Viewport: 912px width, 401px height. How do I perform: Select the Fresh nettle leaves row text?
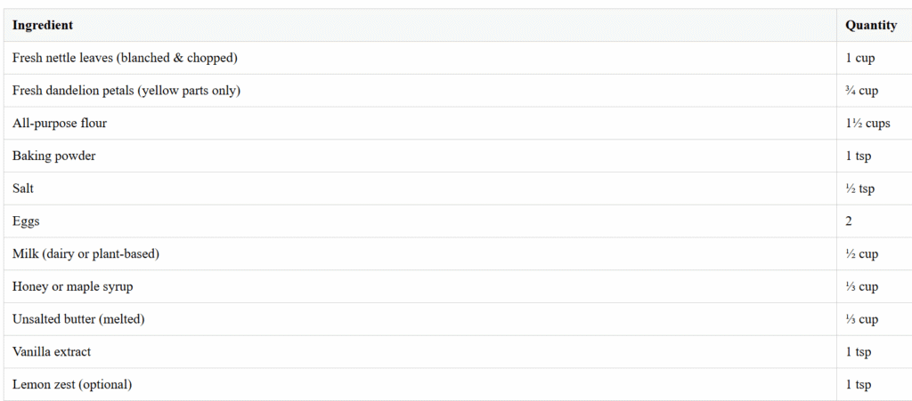(125, 58)
